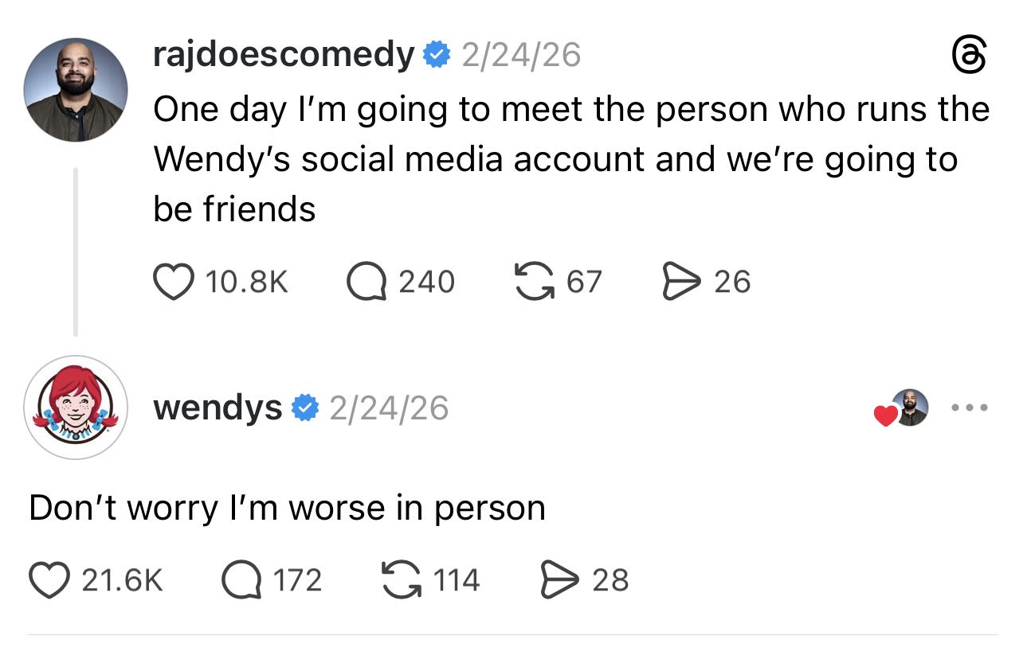Click rajdoescomedy's blue verified badge
The width and height of the screenshot is (1027, 655).
435,56
